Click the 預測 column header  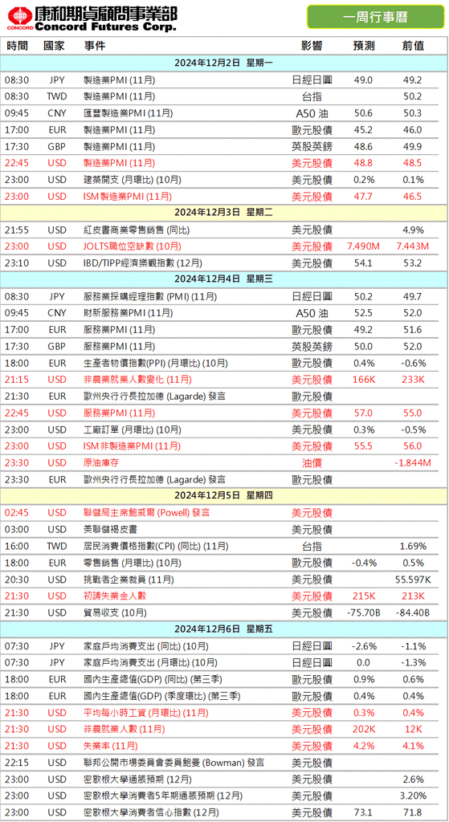[x=364, y=46]
